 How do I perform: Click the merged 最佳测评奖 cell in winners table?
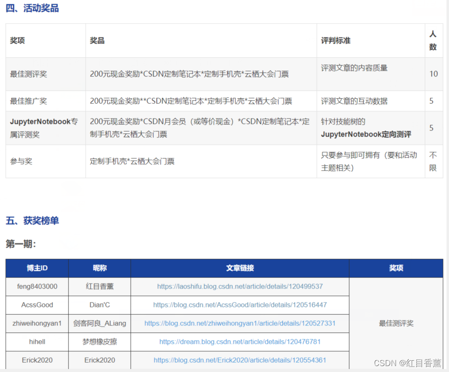(396, 323)
